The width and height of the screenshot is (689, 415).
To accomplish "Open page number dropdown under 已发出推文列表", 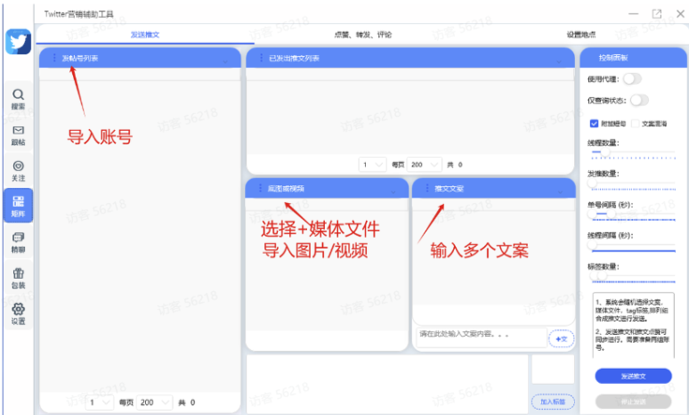I will pyautogui.click(x=373, y=165).
